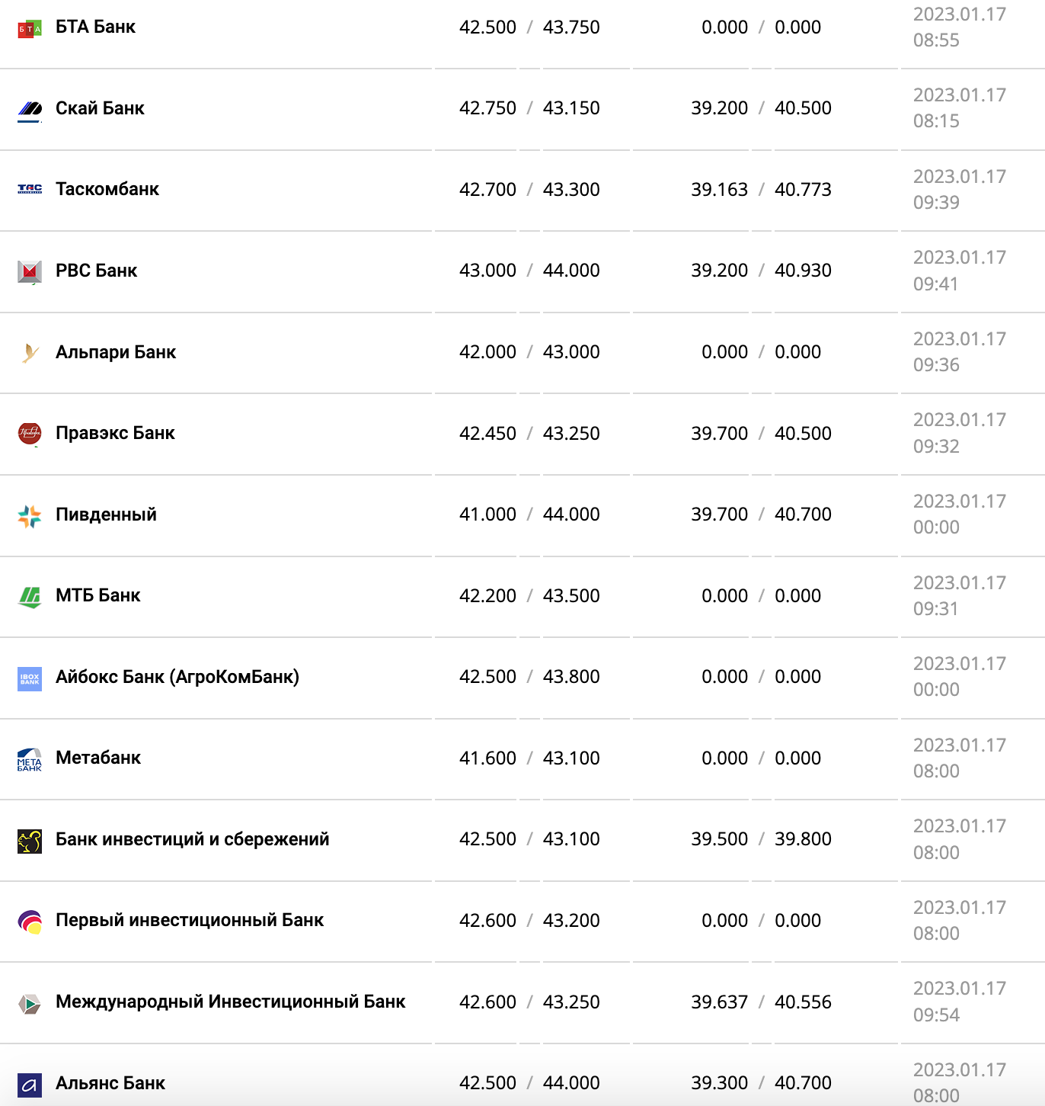Open the Первый инвестиционный Банк link

[x=189, y=920]
